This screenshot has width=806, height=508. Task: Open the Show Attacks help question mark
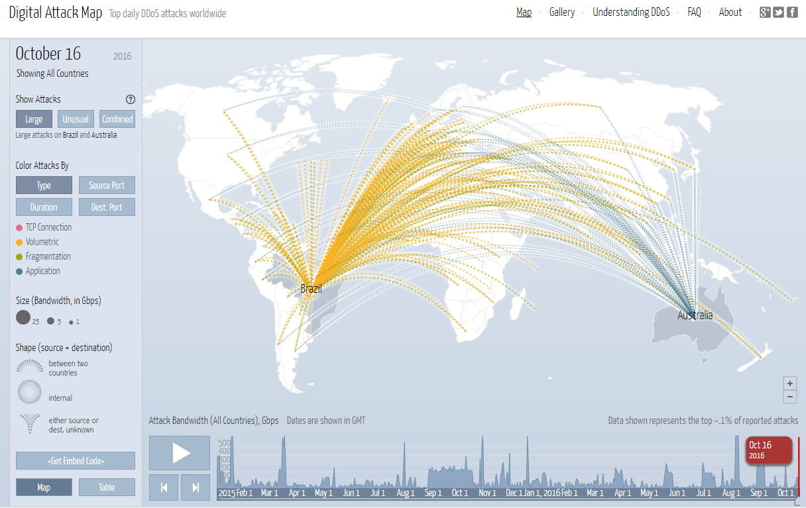coord(130,99)
